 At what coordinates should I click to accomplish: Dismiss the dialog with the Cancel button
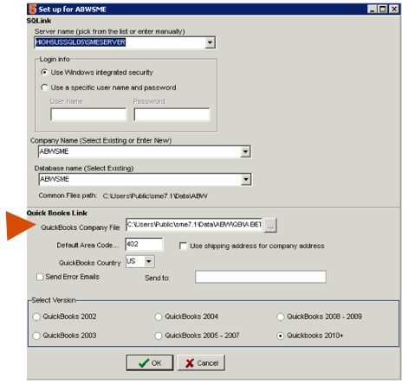201,363
